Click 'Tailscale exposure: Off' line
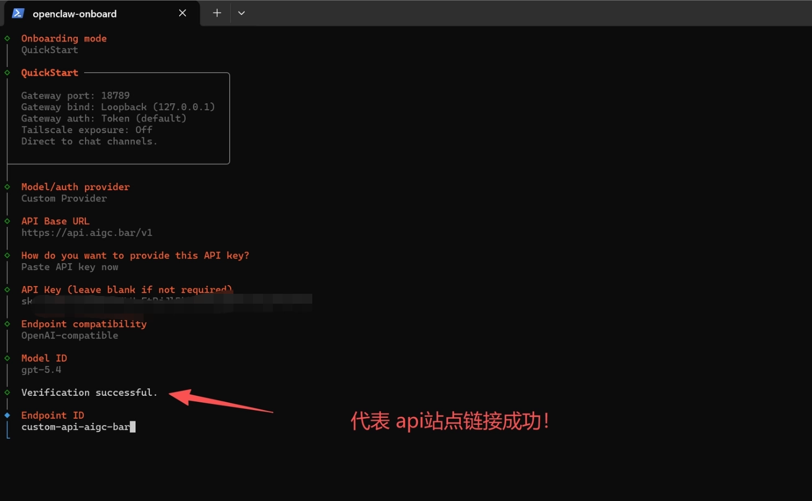Image resolution: width=812 pixels, height=501 pixels. pos(87,130)
